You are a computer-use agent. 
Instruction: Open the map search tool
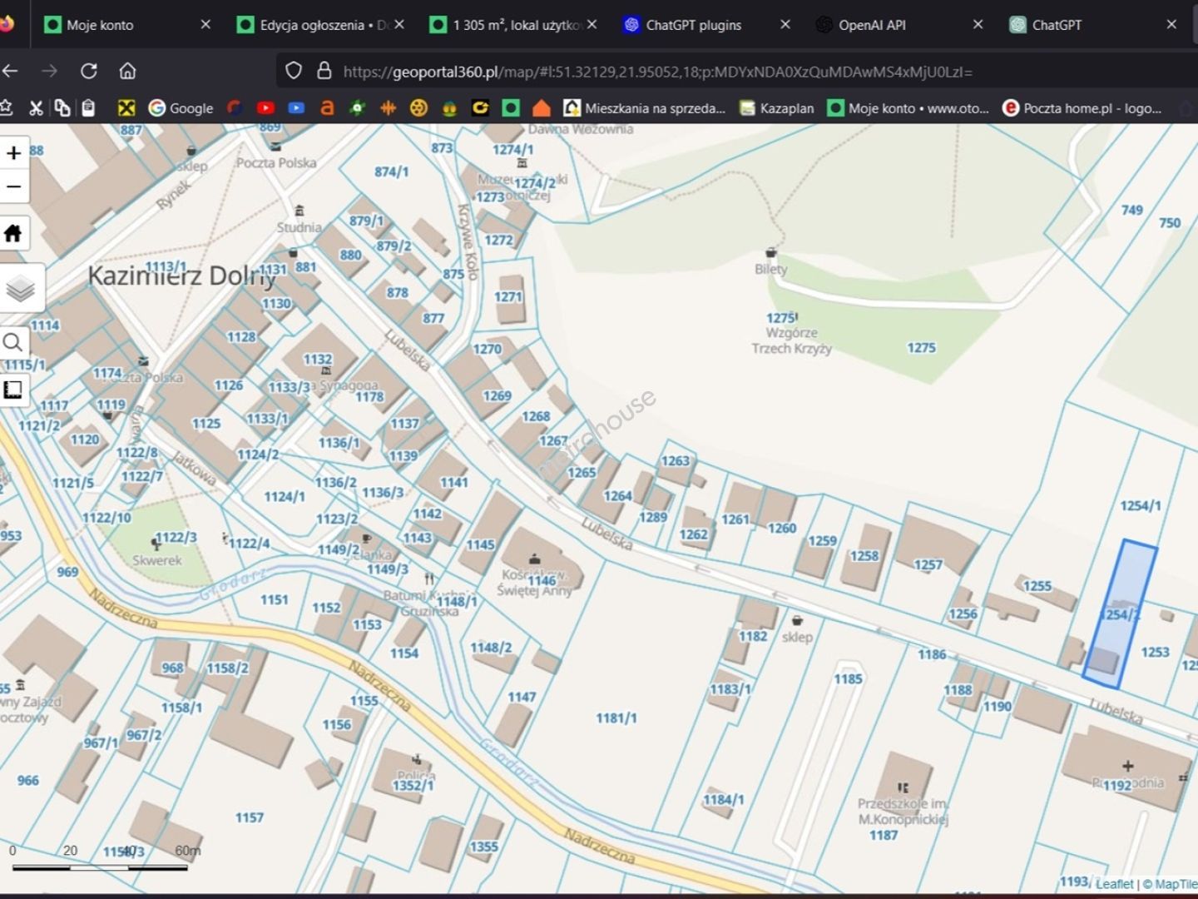click(13, 342)
